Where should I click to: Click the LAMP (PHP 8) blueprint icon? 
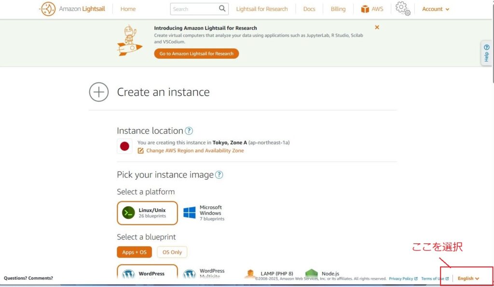point(250,274)
